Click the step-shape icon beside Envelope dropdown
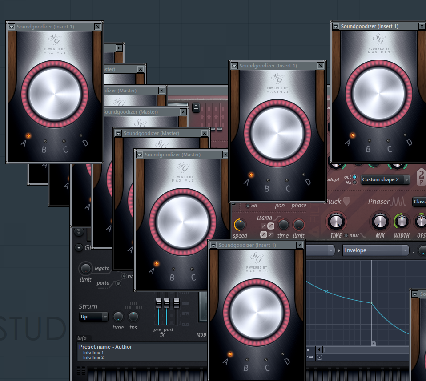Image resolution: width=426 pixels, height=381 pixels. tap(414, 251)
